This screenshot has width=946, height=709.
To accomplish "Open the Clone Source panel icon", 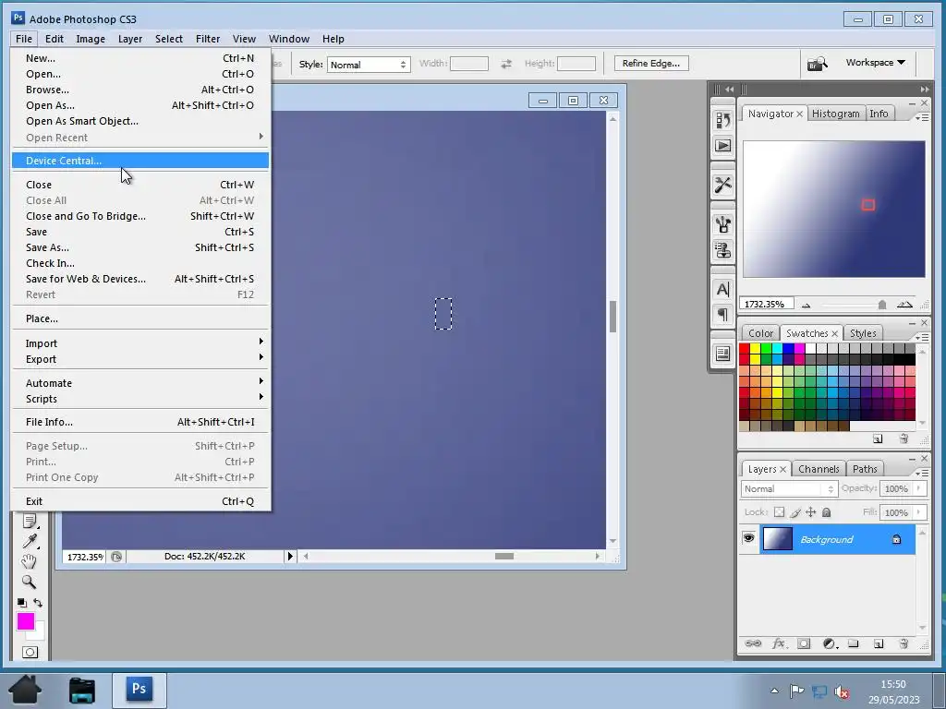I will [722, 249].
